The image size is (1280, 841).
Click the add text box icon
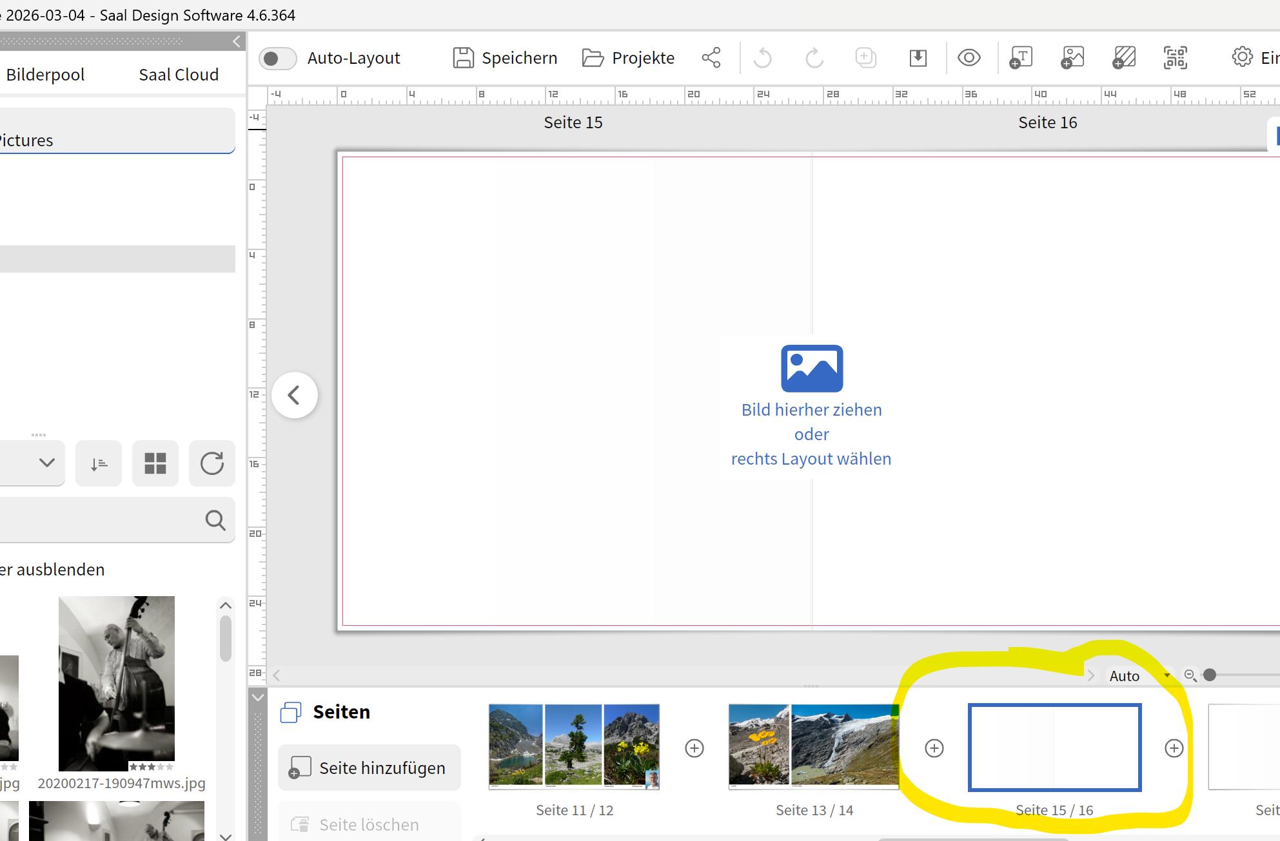click(1021, 58)
